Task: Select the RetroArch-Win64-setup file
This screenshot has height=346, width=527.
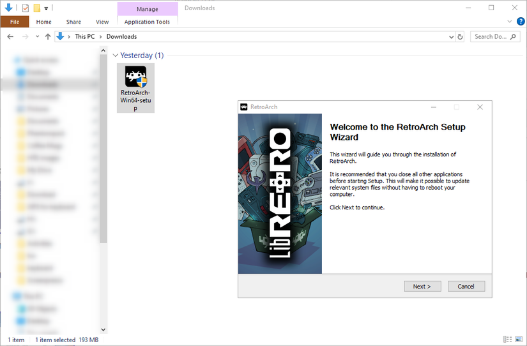Action: click(135, 88)
